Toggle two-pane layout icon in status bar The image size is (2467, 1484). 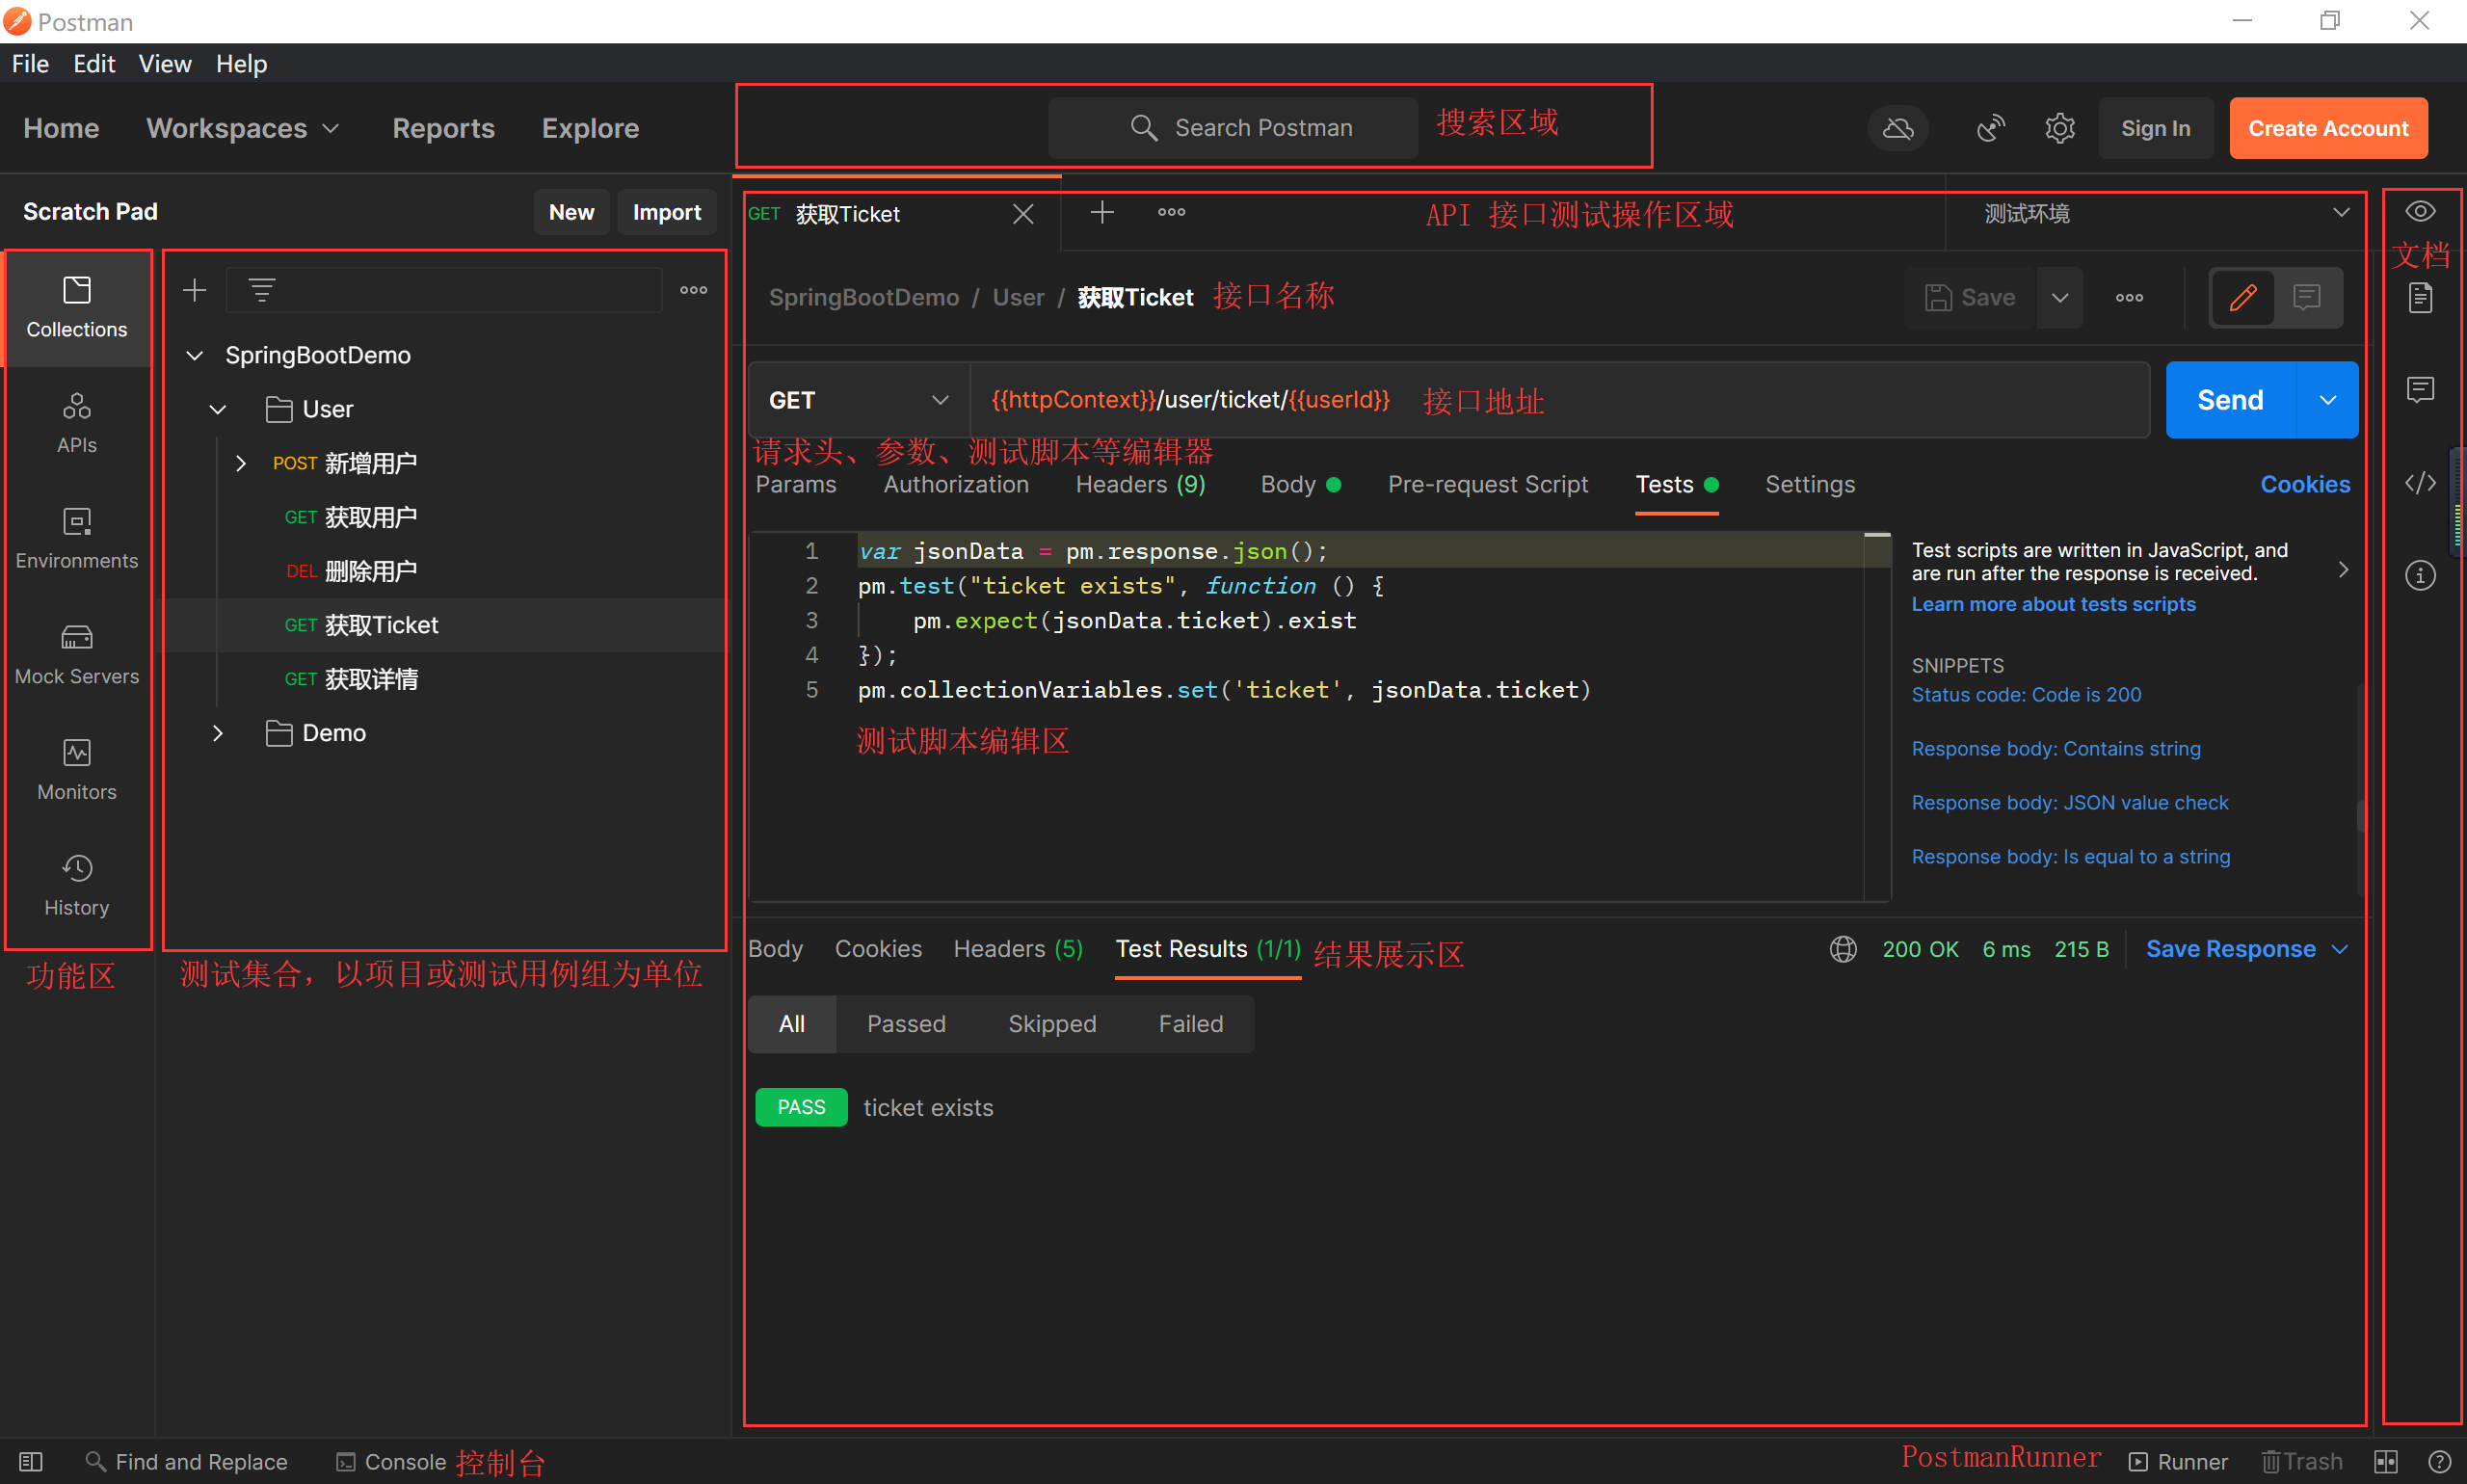[2386, 1462]
